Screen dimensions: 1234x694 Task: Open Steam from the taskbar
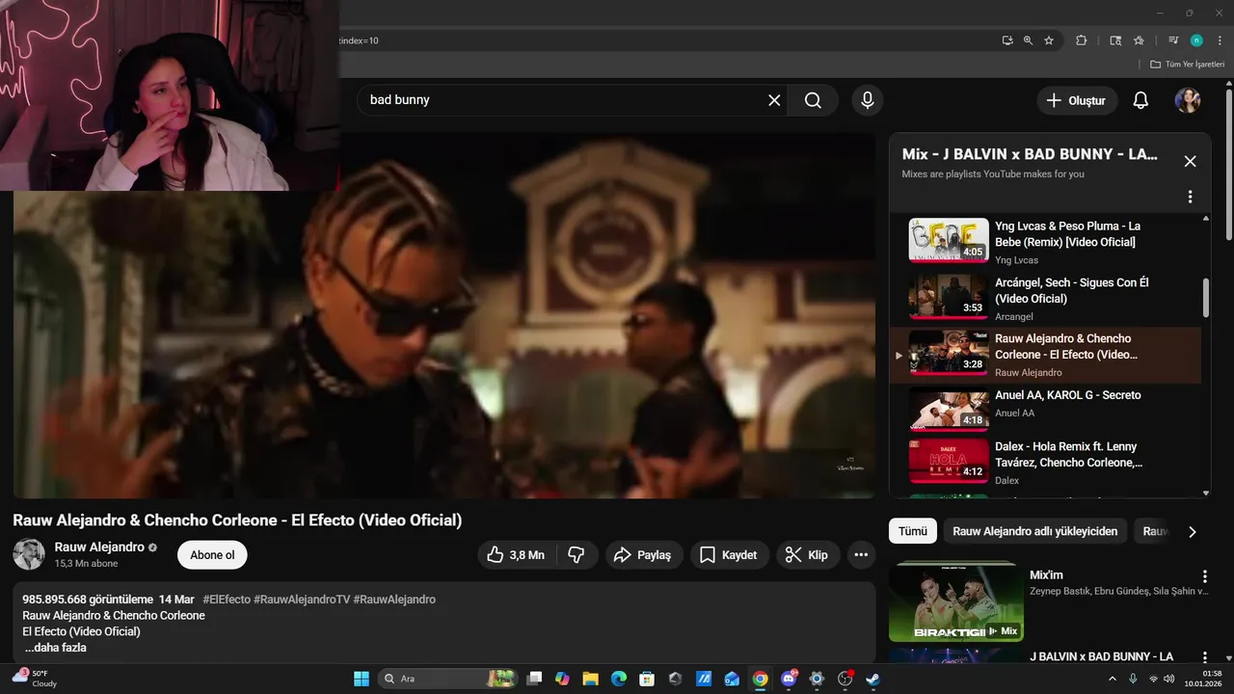872,679
